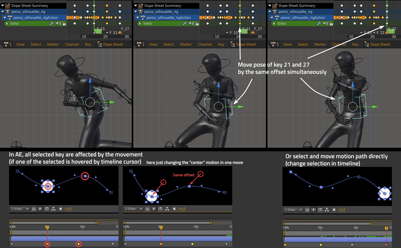The height and width of the screenshot is (248, 401).
Task: Adjust exposure value +0,0 in left AE viewer
Action: coord(68,209)
